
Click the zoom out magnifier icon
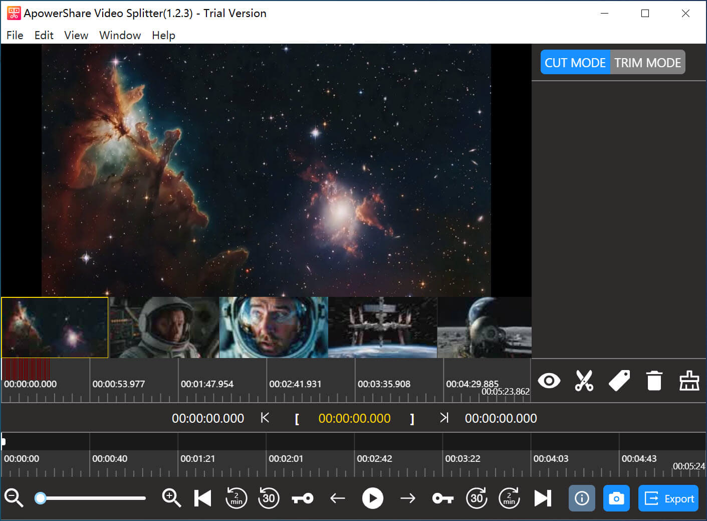tap(14, 498)
